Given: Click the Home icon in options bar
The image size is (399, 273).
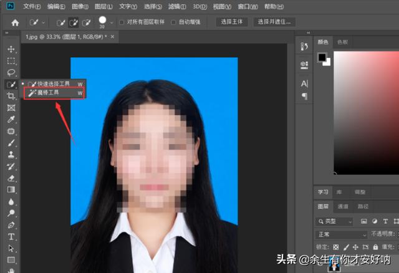Looking at the screenshot, I should pos(15,22).
